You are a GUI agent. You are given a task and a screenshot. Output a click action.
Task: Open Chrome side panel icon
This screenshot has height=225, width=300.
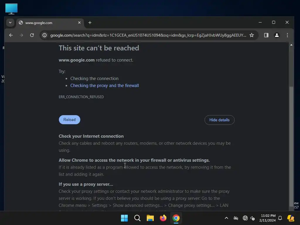[x=266, y=35]
